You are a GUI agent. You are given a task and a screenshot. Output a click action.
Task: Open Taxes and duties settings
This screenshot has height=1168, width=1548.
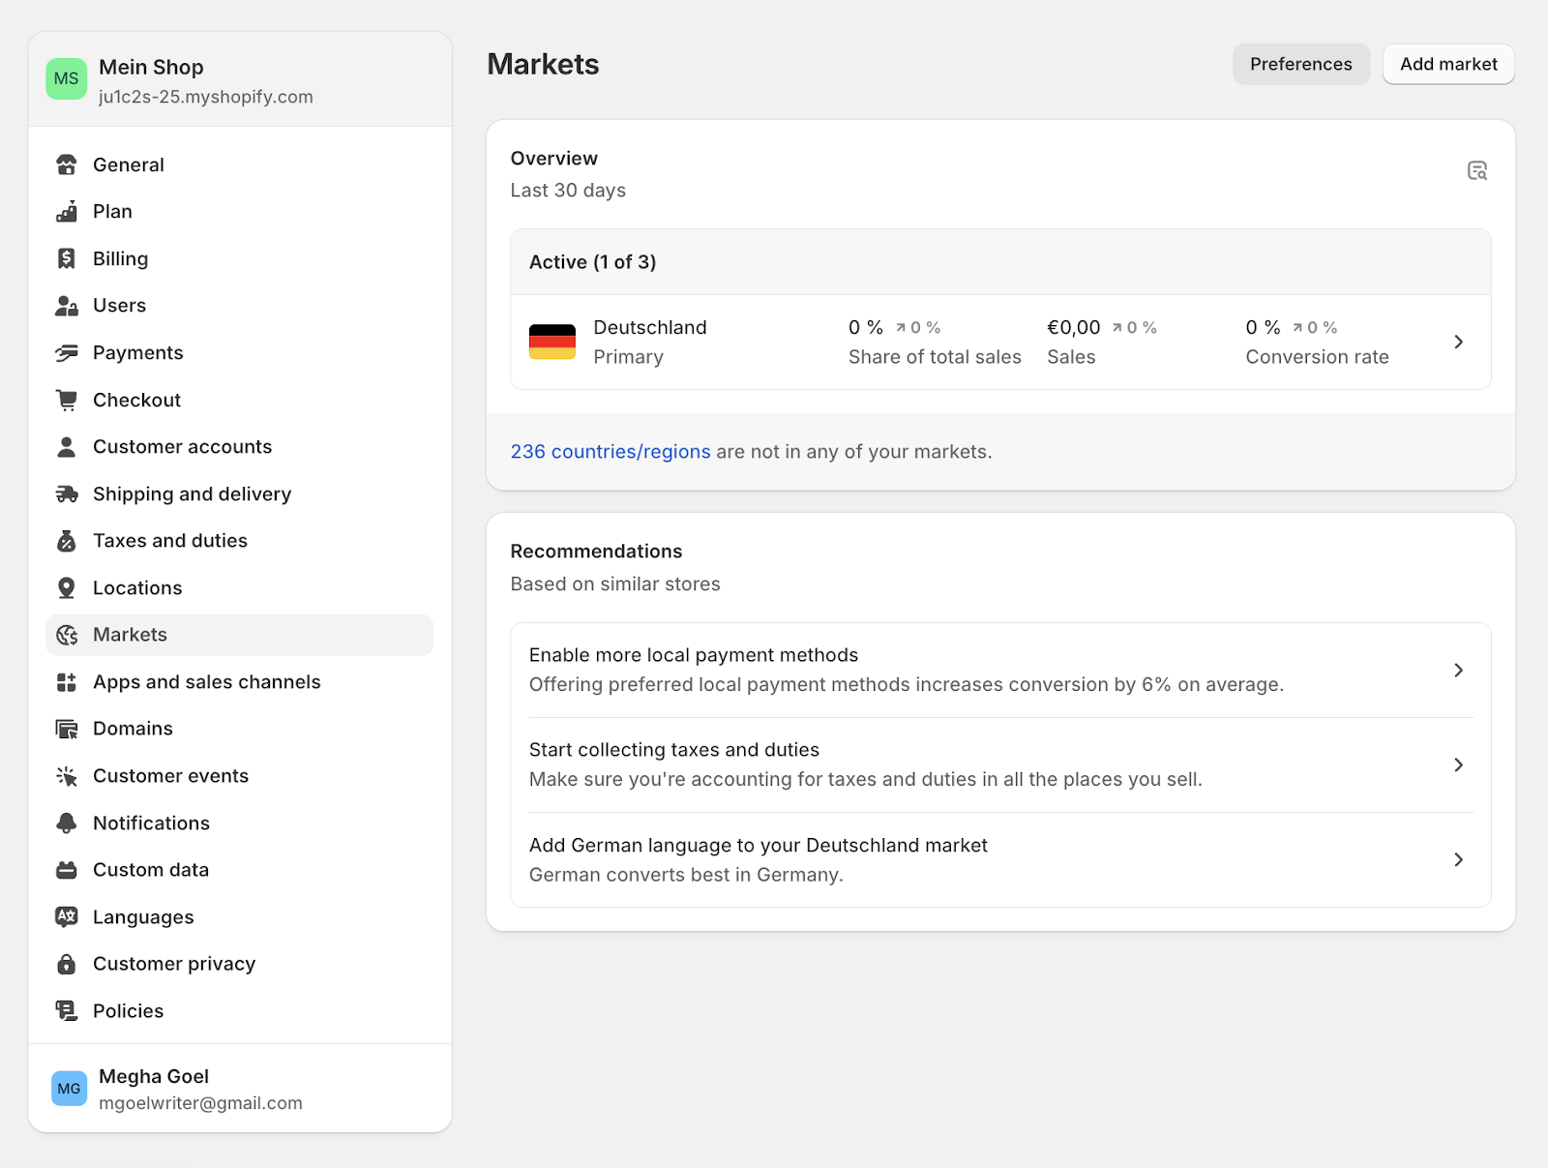coord(239,541)
